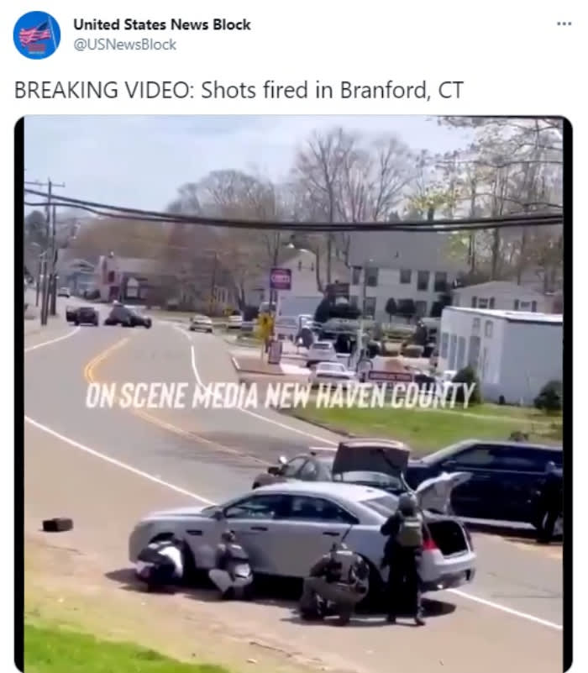Screen dimensions: 588x673
Task: Open the three-dot more options menu
Action: (564, 24)
